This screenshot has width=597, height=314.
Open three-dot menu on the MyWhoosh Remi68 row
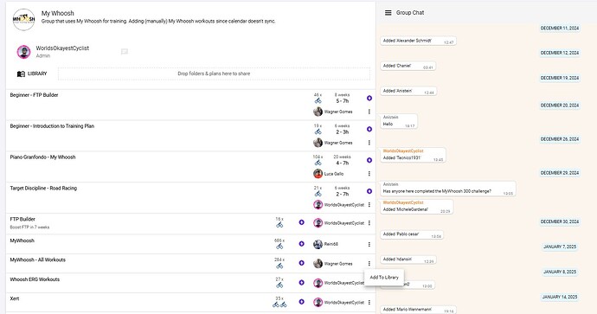369,244
